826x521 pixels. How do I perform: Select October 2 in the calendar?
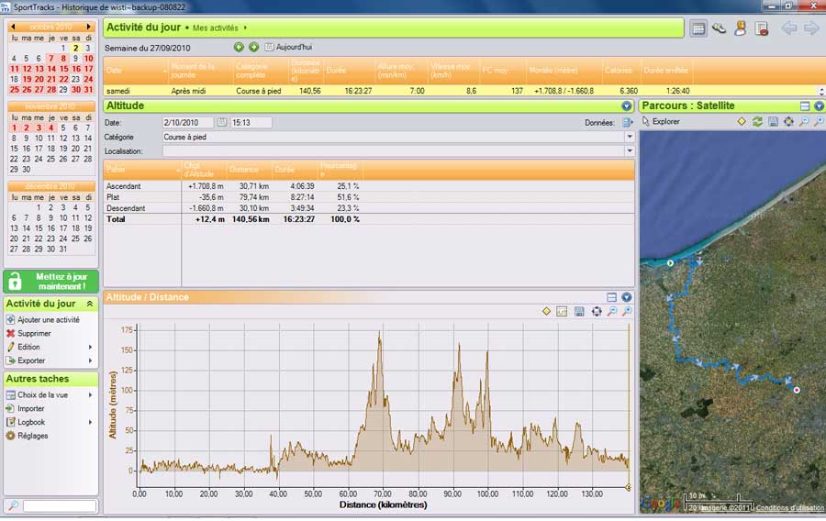tap(76, 49)
